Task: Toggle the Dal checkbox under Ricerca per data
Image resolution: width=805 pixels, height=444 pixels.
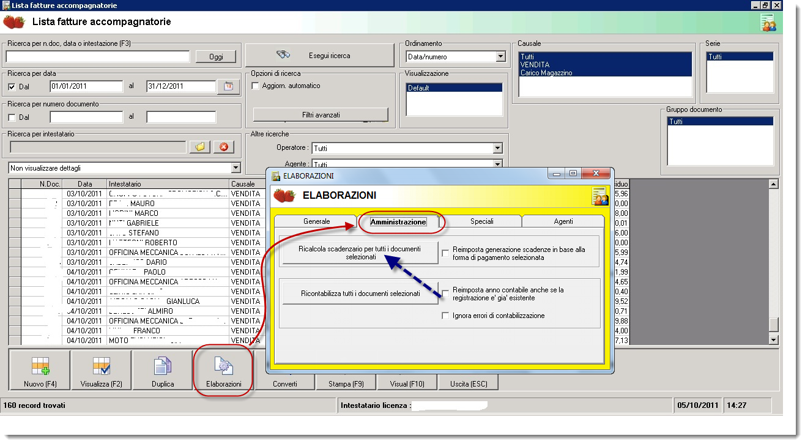Action: tap(12, 87)
